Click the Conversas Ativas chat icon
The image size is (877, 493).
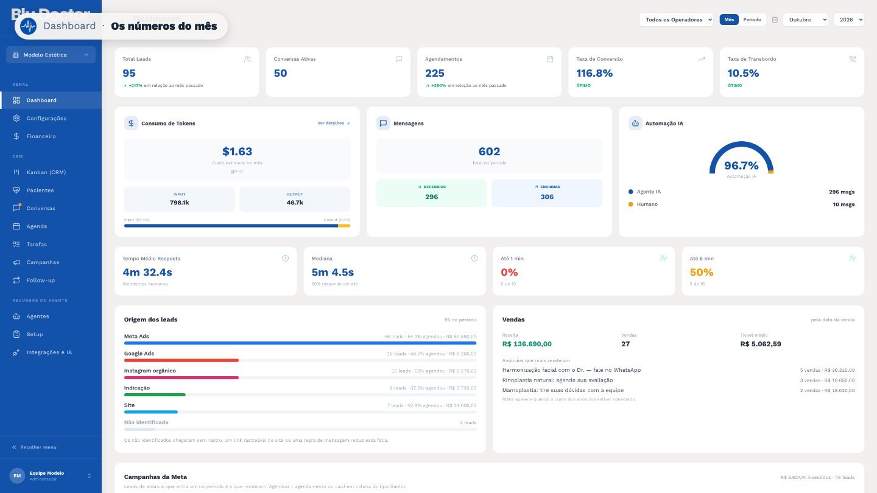[x=399, y=59]
